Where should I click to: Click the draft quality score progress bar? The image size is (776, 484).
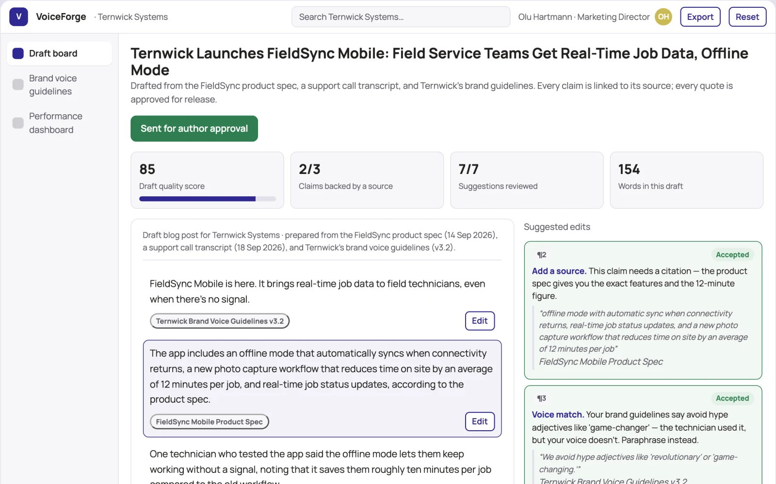coord(208,199)
